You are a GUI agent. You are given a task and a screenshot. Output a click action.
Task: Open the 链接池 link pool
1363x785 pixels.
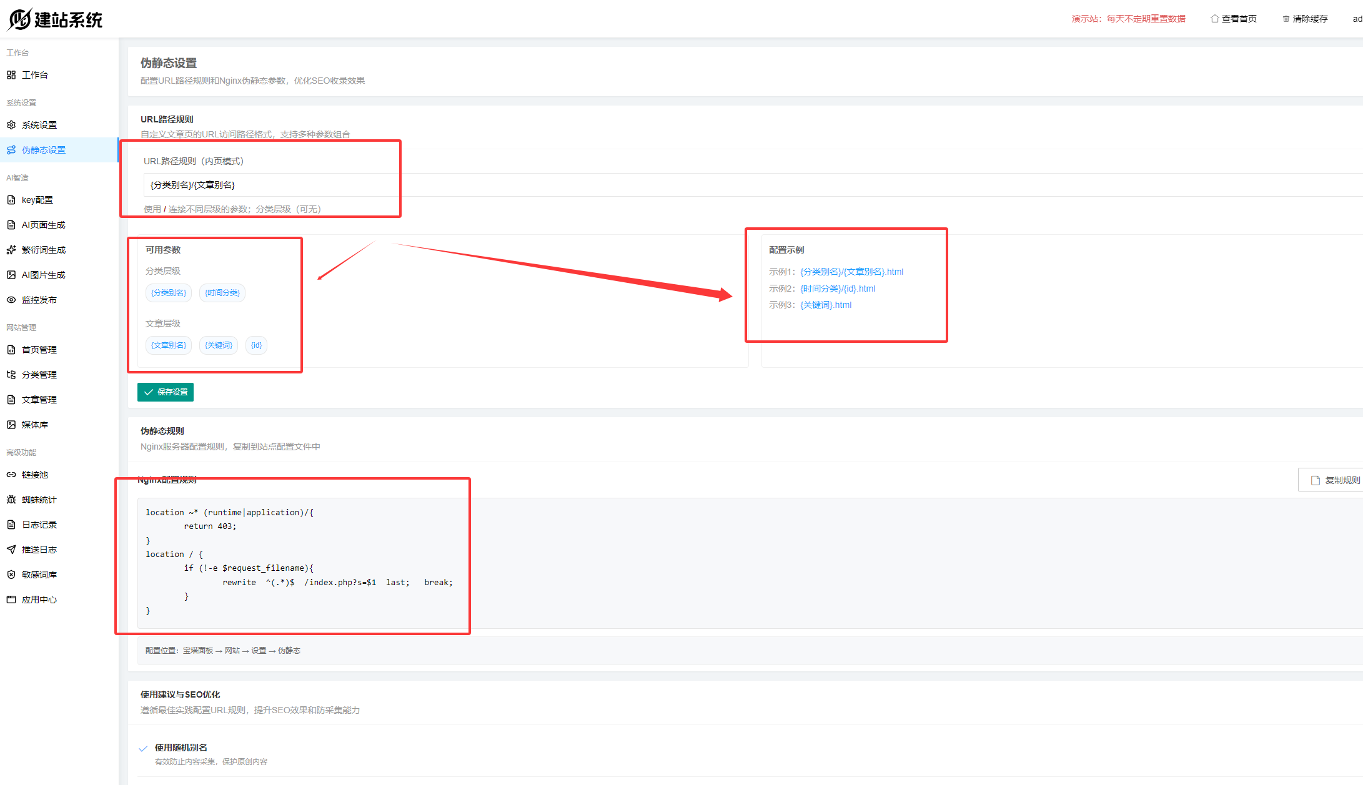pyautogui.click(x=34, y=475)
